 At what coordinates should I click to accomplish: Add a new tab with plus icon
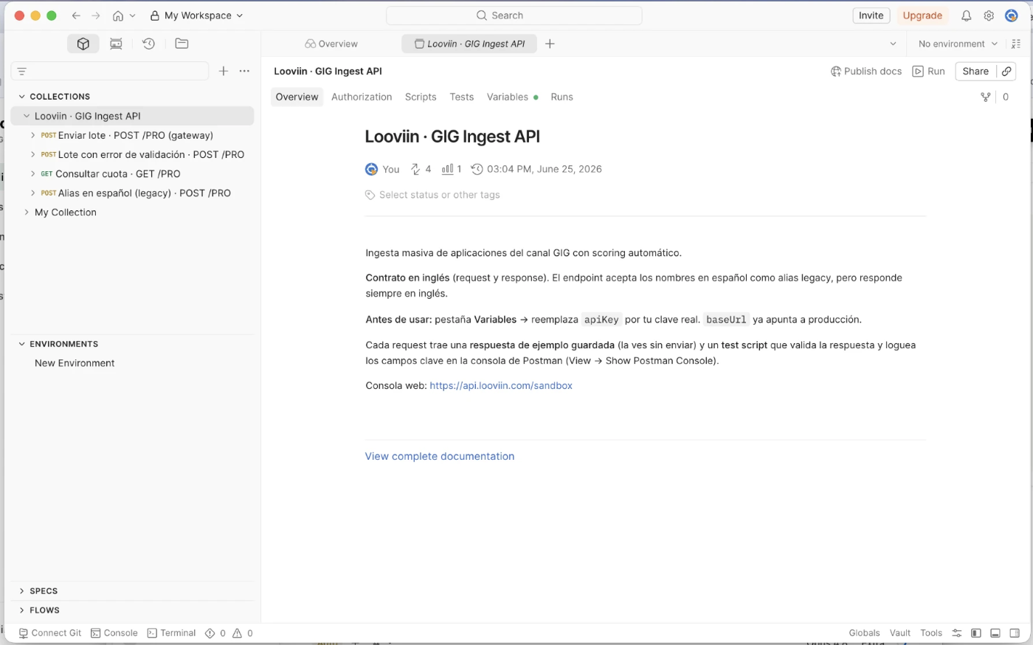(550, 44)
